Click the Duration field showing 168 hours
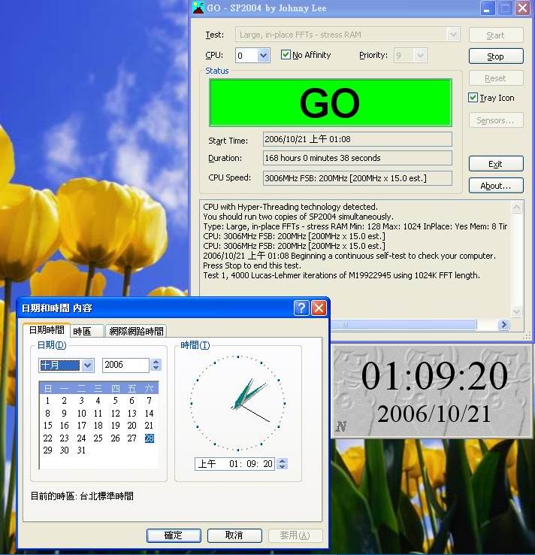 click(358, 158)
